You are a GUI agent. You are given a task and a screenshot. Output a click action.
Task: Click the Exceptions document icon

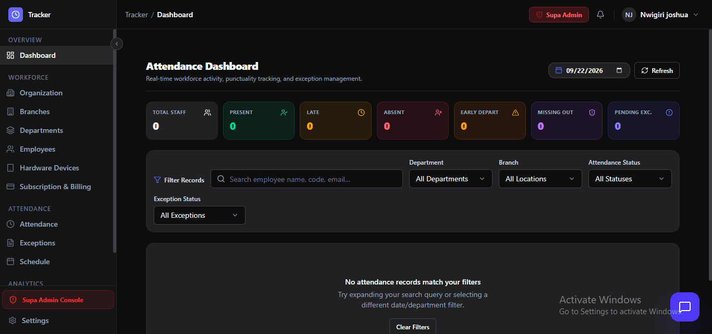coord(10,243)
